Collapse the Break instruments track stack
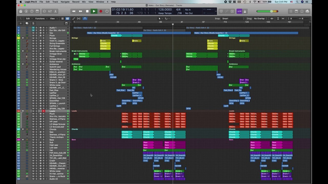The width and height of the screenshot is (328, 184). tap(23, 51)
